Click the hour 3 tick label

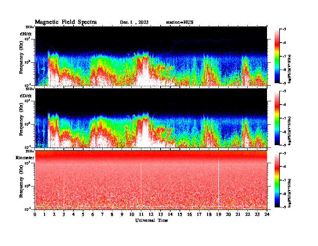[x=64, y=214]
